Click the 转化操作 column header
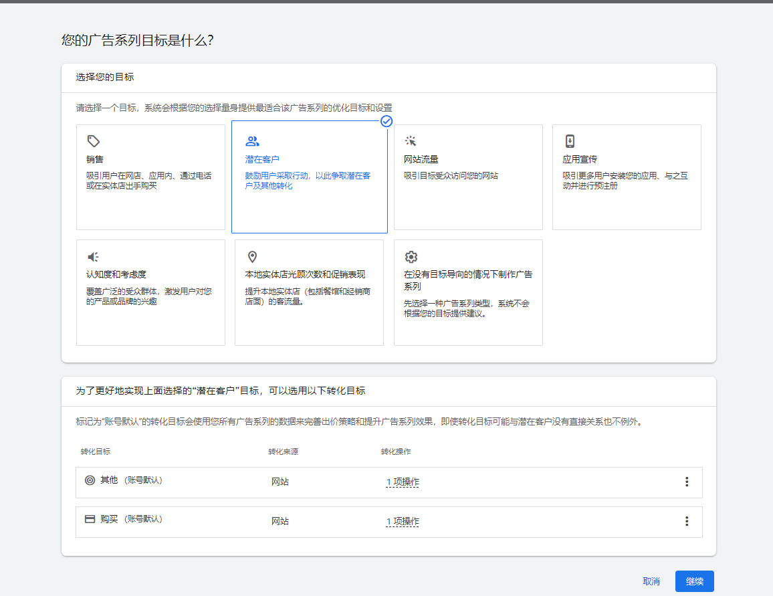Image resolution: width=773 pixels, height=596 pixels. (x=396, y=452)
